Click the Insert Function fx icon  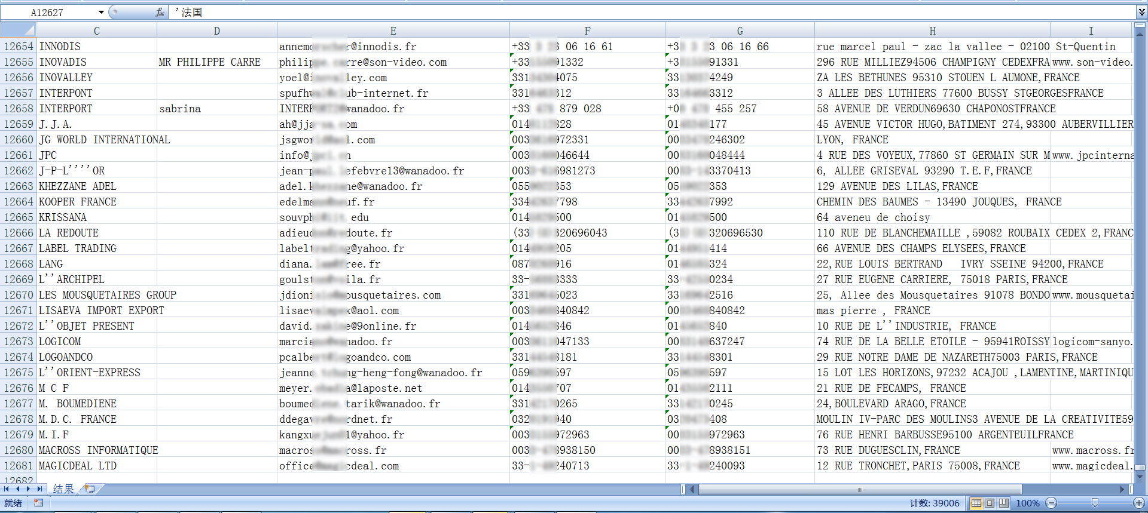point(160,12)
